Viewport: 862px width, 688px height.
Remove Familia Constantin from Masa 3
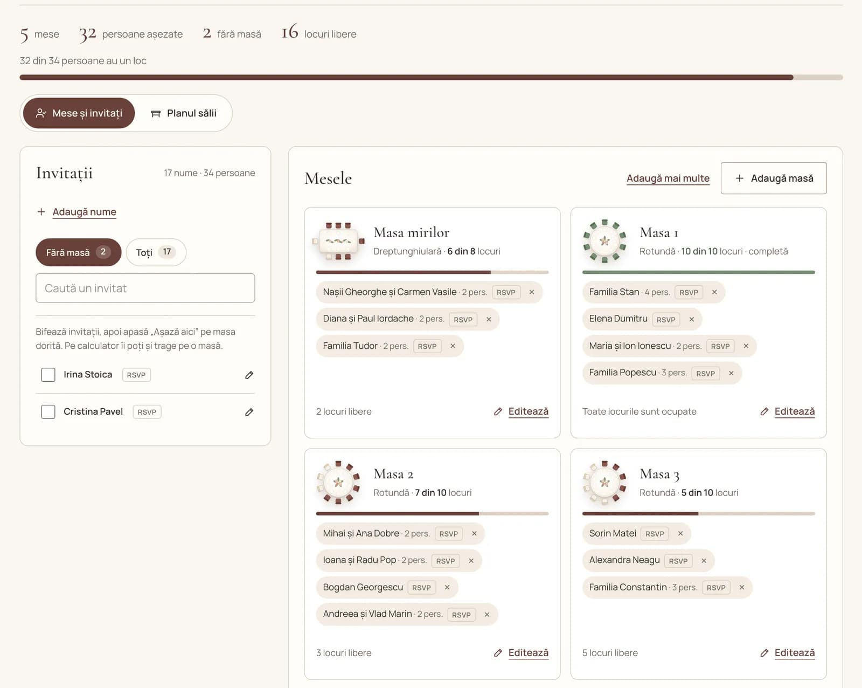point(741,587)
